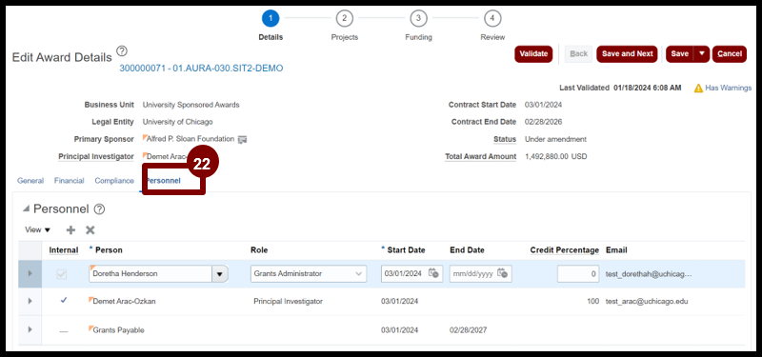Open Role dropdown showing Grants Administrator

(x=360, y=274)
